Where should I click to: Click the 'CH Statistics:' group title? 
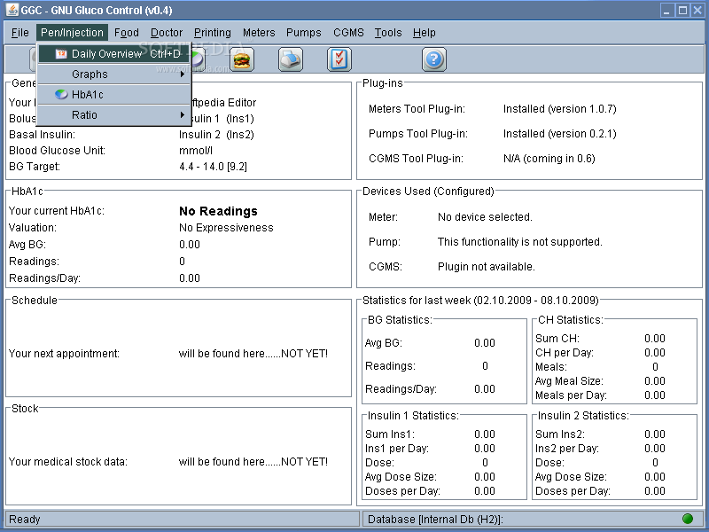point(571,320)
